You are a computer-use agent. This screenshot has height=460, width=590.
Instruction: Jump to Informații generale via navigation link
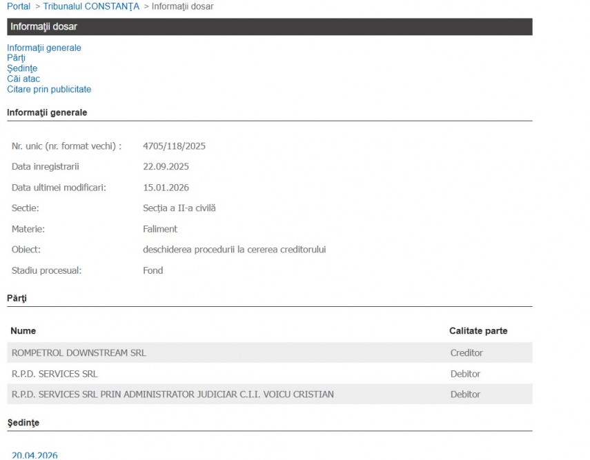click(x=44, y=48)
